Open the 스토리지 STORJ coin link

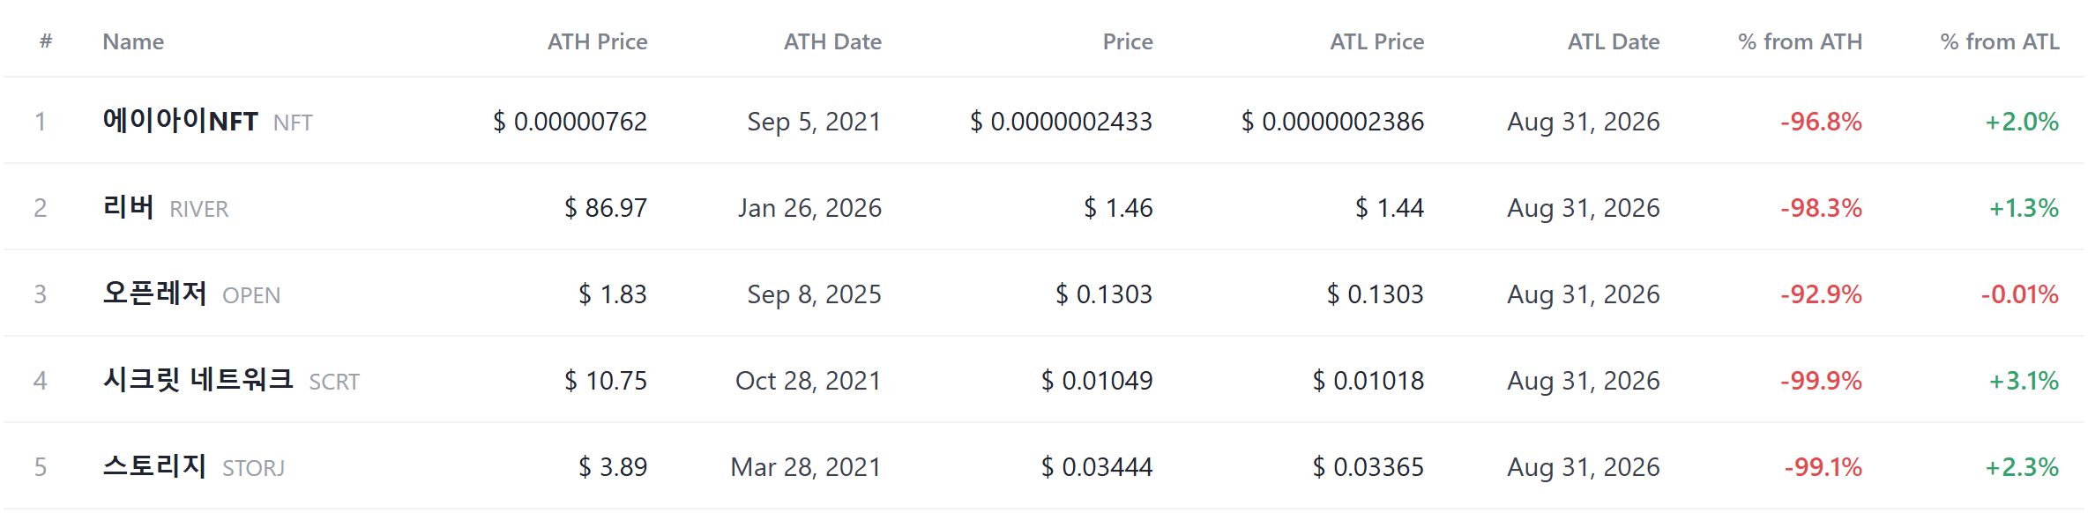[x=193, y=466]
